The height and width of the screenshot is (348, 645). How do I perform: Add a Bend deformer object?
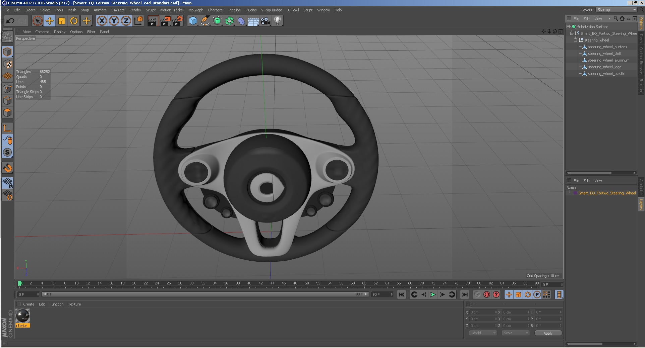(241, 21)
